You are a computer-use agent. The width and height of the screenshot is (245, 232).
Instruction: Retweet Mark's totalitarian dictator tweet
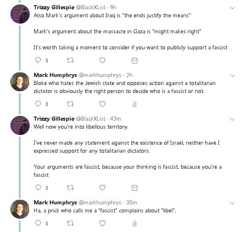pyautogui.click(x=70, y=104)
